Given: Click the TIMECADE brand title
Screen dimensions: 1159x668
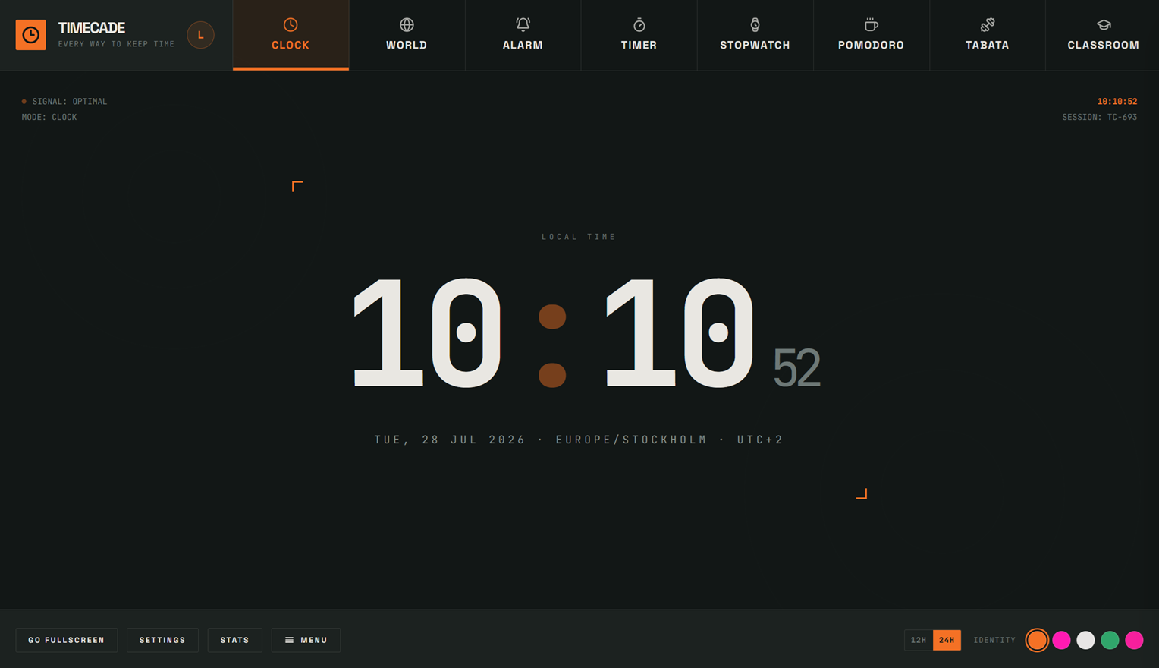Looking at the screenshot, I should click(92, 28).
